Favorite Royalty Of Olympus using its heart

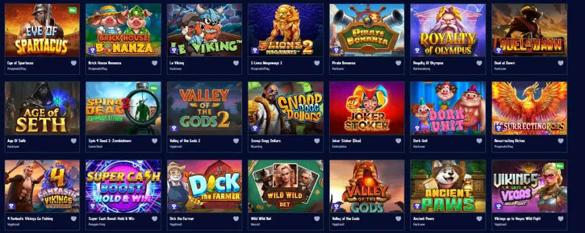pos(479,63)
